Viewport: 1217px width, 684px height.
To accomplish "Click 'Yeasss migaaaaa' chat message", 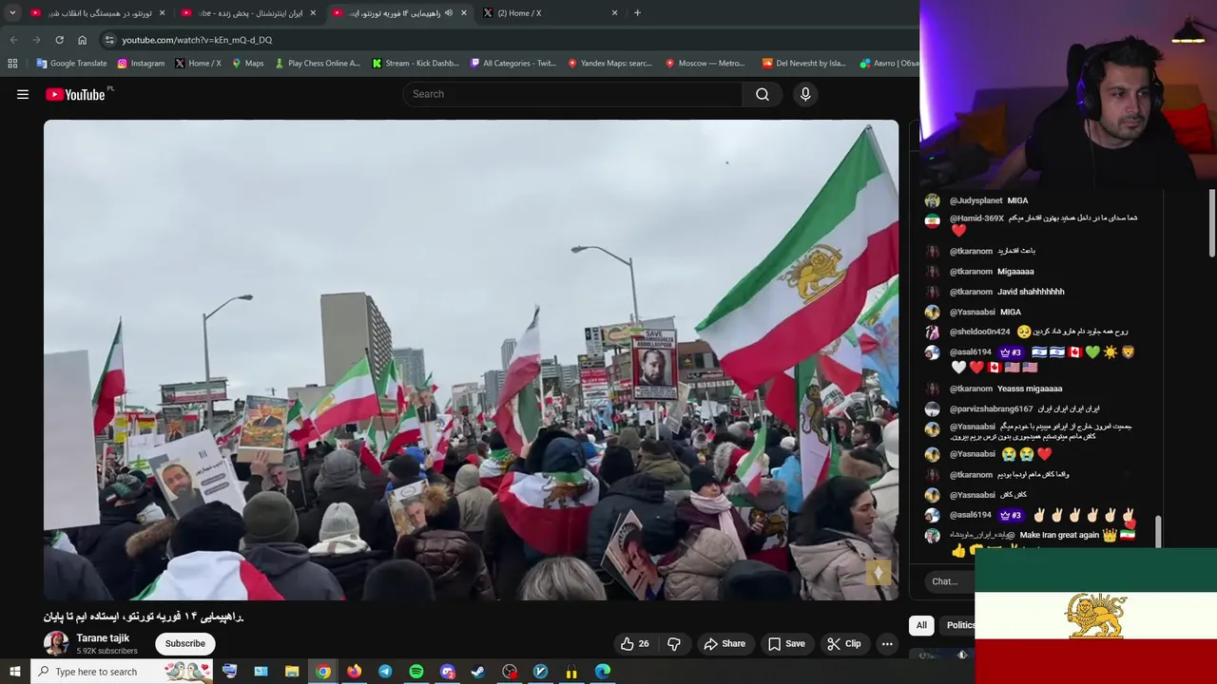I will click(x=1030, y=389).
